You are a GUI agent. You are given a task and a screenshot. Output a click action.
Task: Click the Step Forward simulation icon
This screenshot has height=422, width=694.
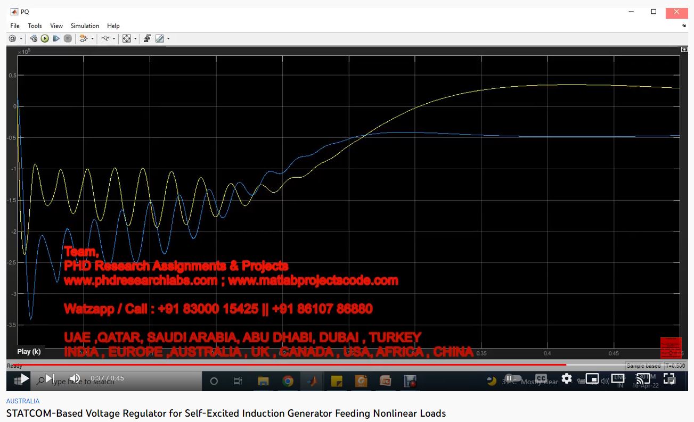coord(56,39)
